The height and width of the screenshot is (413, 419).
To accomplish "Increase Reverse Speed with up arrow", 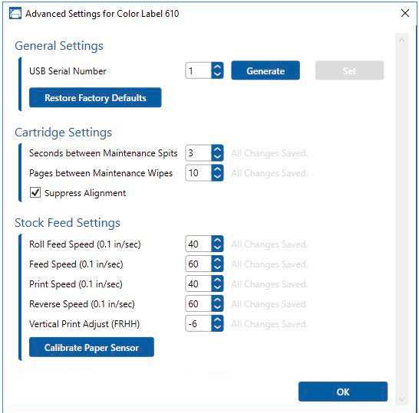I will (x=217, y=300).
